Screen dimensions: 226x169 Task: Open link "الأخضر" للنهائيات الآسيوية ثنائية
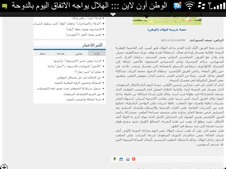point(75,66)
